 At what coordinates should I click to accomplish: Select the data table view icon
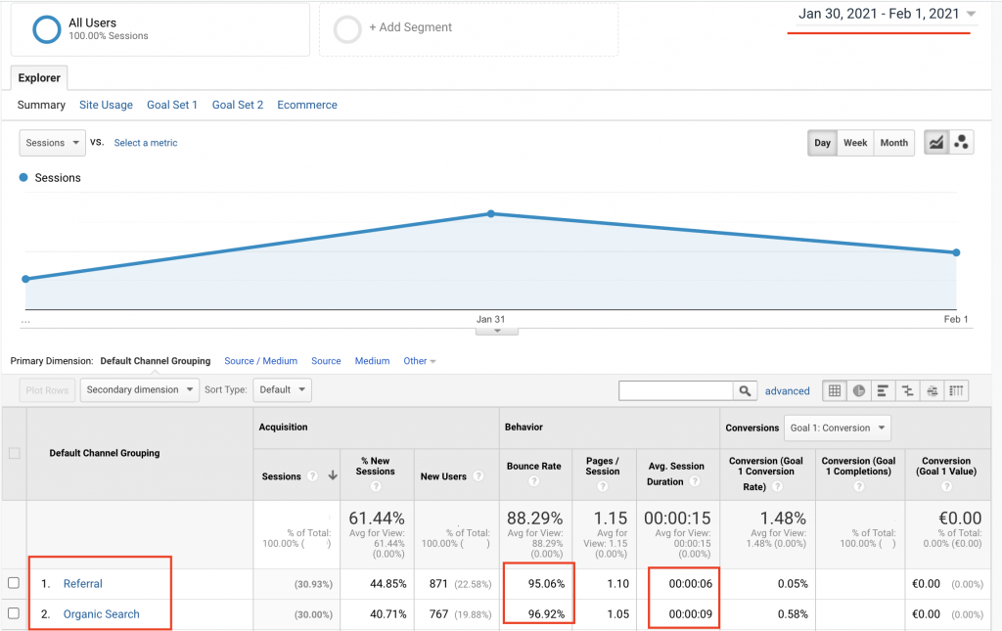(837, 390)
